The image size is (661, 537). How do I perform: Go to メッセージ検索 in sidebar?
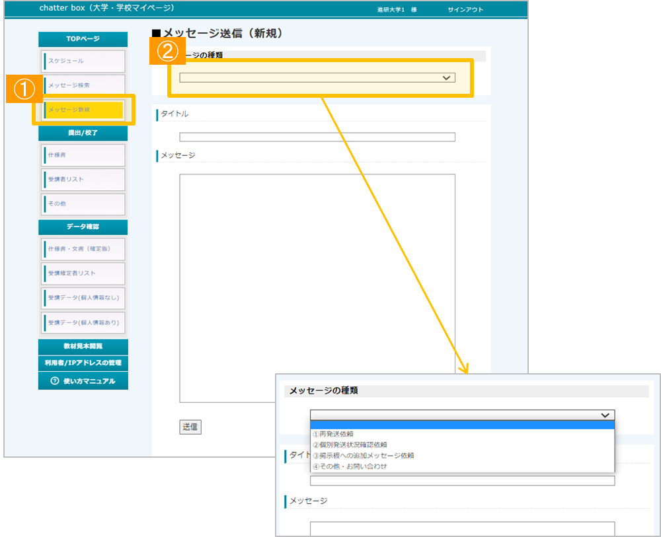click(83, 86)
